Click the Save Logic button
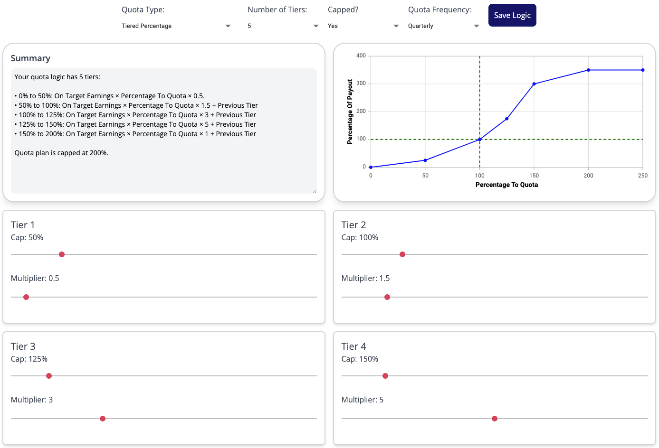Screen dimensions: 659x448 click(x=512, y=15)
